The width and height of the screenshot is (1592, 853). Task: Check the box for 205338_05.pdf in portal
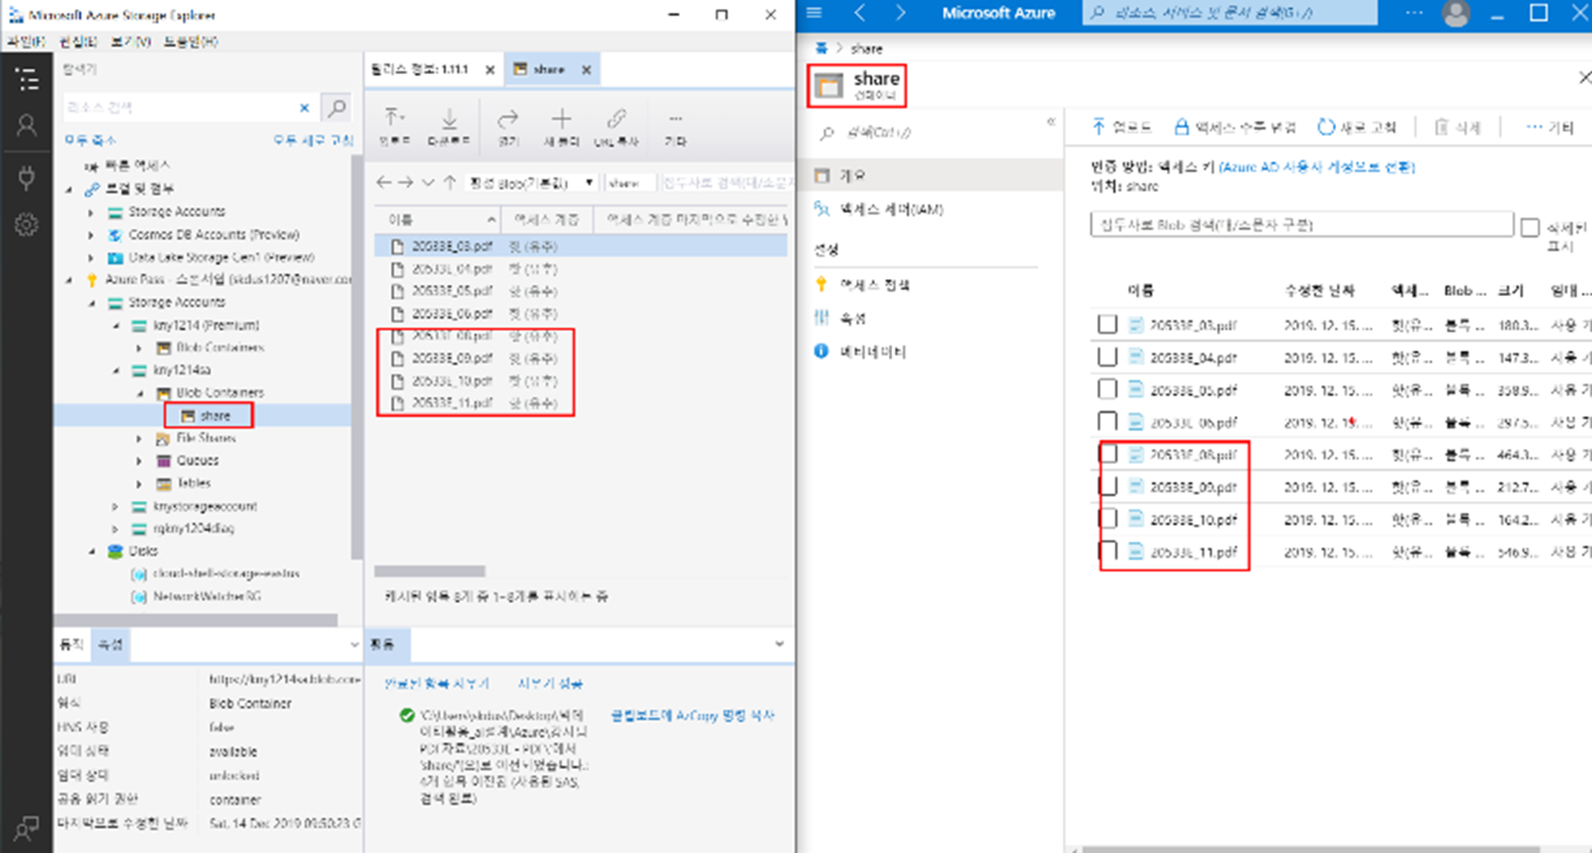(1108, 389)
